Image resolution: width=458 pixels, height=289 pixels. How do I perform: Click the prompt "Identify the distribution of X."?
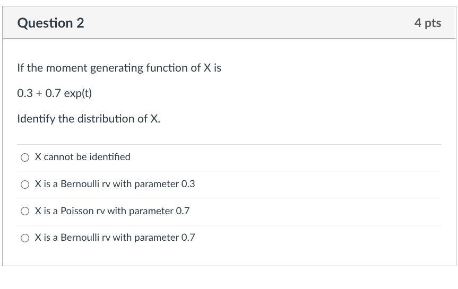[x=89, y=118]
